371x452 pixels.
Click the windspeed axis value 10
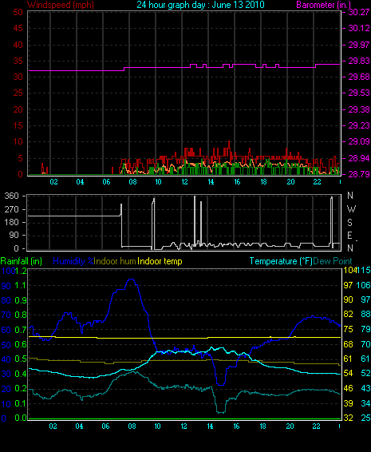click(18, 141)
